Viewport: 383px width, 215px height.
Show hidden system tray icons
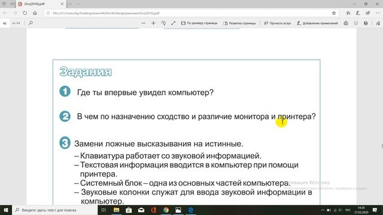click(323, 210)
